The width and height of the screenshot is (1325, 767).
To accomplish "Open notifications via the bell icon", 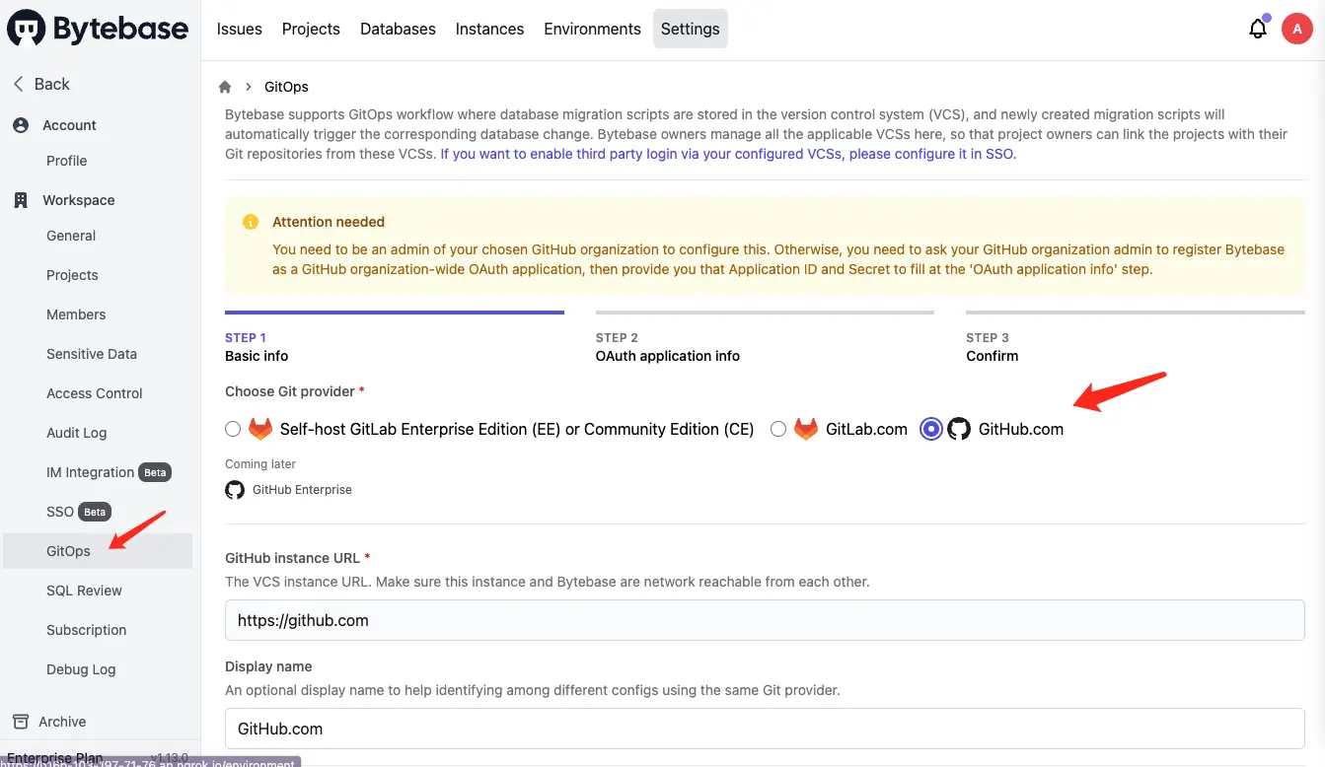I will point(1258,29).
